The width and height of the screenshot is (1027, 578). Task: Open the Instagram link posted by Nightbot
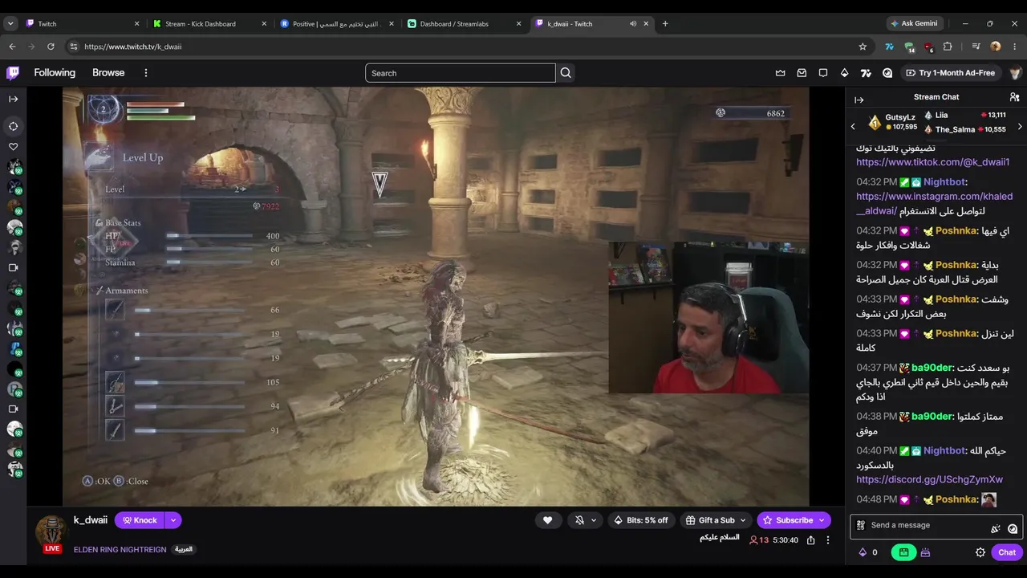(934, 203)
